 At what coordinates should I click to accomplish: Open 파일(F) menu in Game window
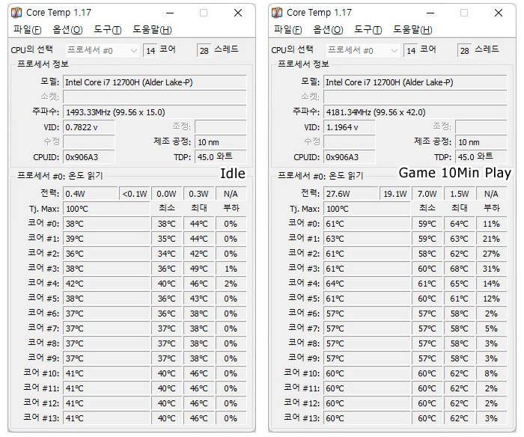287,30
